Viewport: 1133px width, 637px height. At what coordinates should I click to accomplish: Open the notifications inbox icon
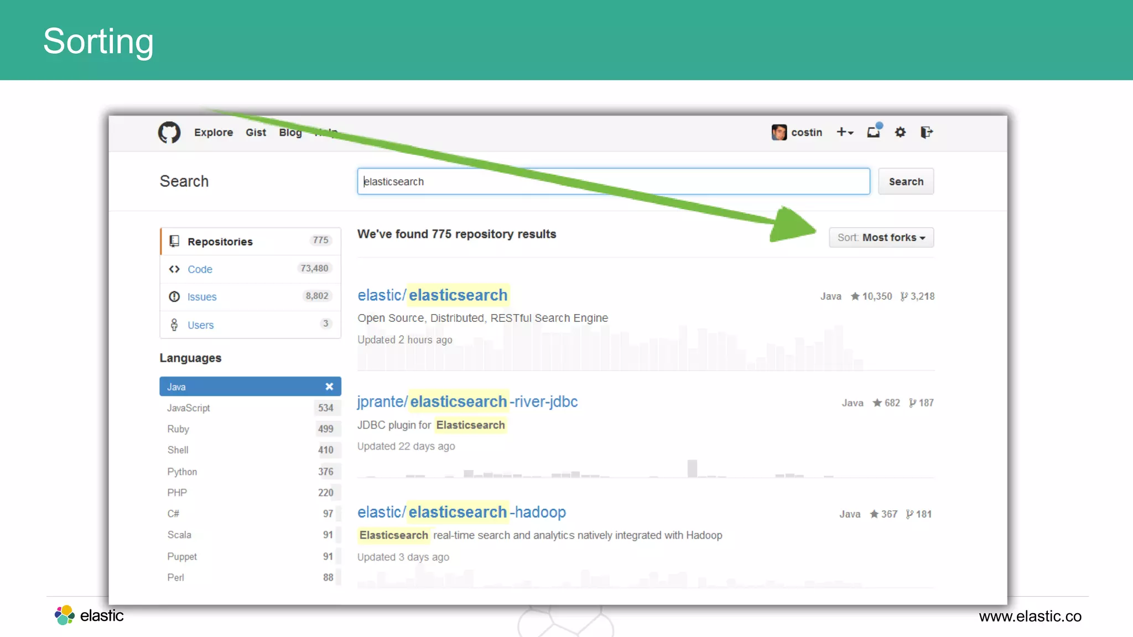(874, 131)
